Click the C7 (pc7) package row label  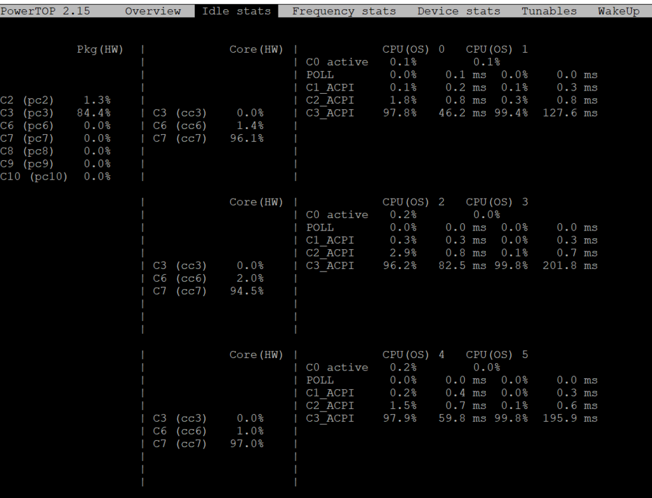click(27, 139)
